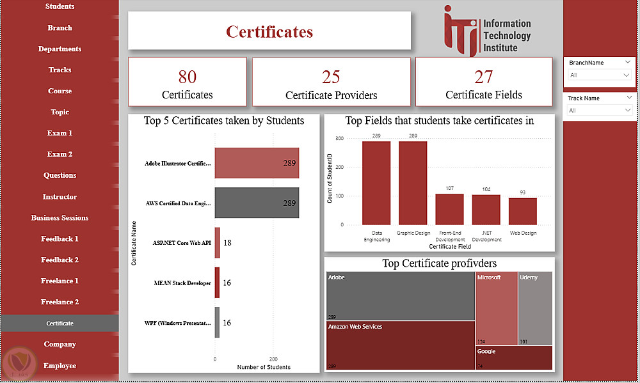This screenshot has width=640, height=383.
Task: Open the Students page
Action: pyautogui.click(x=60, y=6)
